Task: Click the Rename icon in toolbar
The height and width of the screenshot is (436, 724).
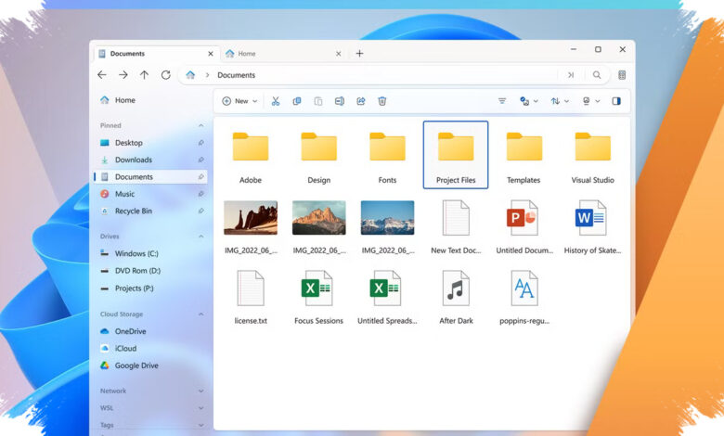Action: pyautogui.click(x=340, y=101)
